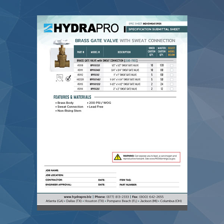Click the "Model #" column header

point(95,52)
